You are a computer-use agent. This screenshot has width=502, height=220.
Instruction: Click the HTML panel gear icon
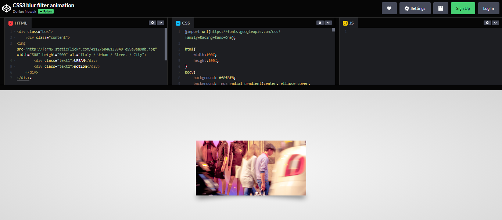[x=153, y=22]
